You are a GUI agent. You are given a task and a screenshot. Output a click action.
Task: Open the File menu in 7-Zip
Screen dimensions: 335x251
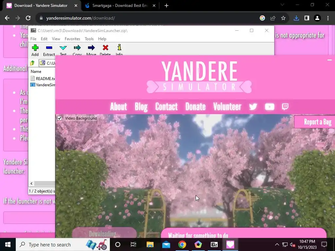coord(33,39)
